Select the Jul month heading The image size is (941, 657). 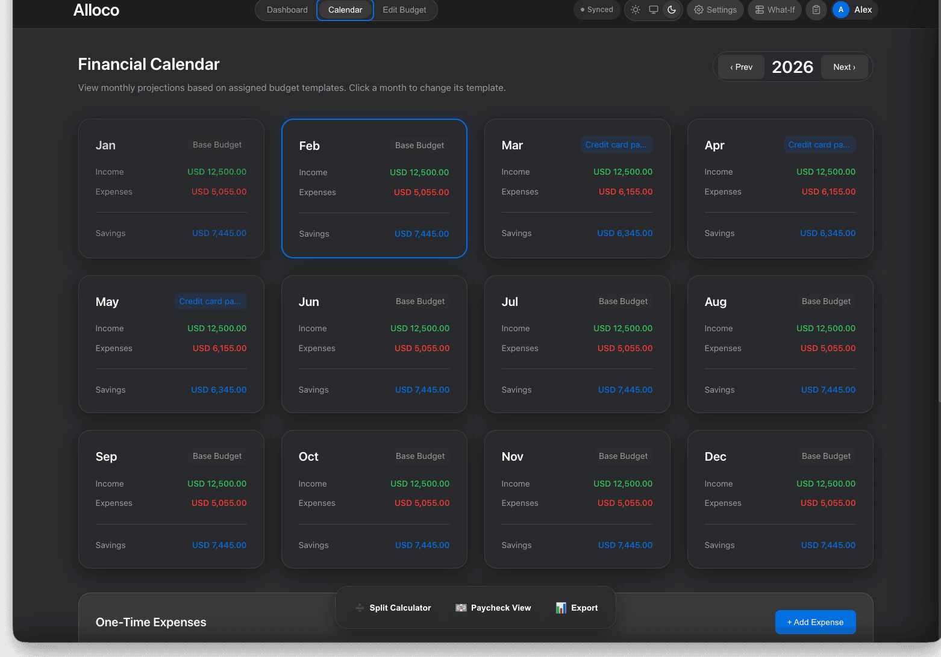[510, 302]
